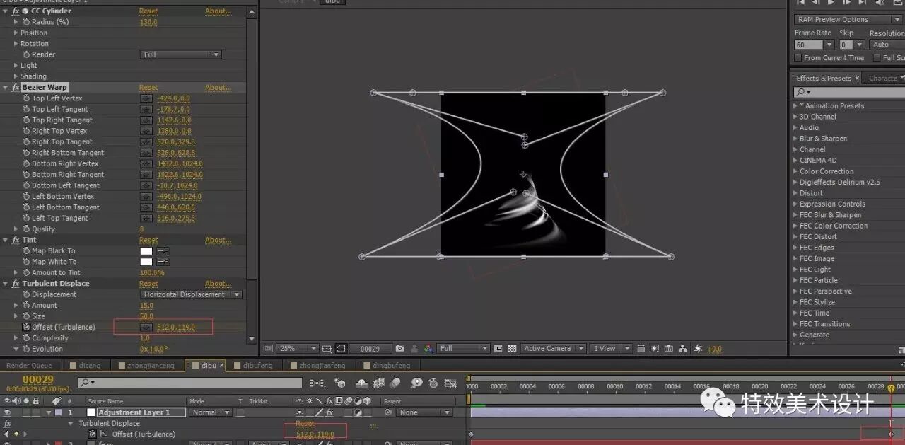Click the Graph Editor icon in timeline

point(450,383)
